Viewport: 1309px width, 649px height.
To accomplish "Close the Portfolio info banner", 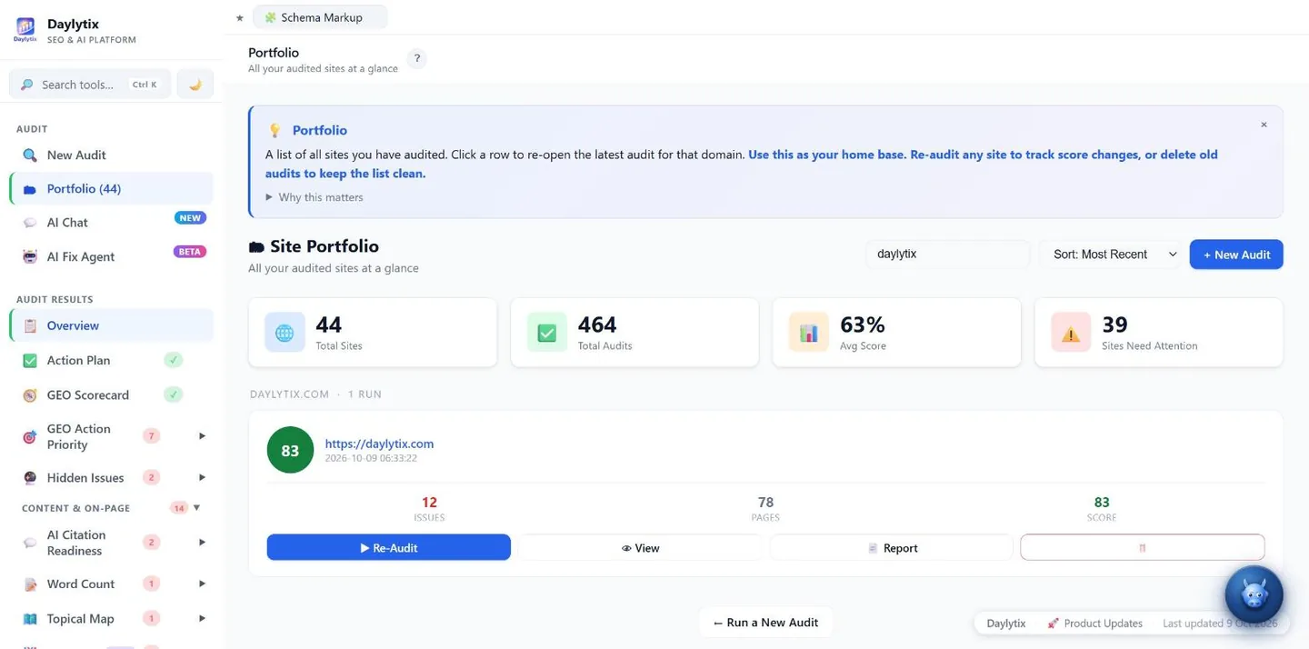I will click(x=1264, y=125).
